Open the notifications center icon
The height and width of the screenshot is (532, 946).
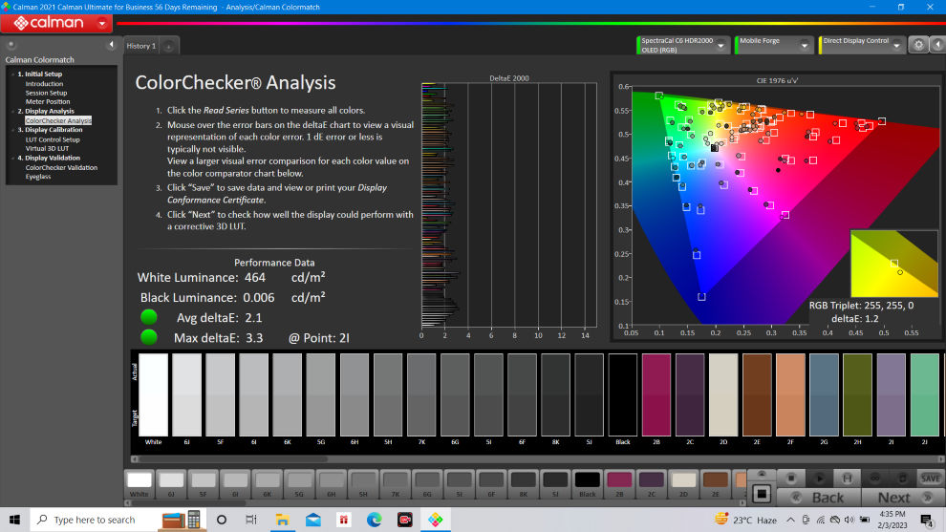pyautogui.click(x=927, y=520)
